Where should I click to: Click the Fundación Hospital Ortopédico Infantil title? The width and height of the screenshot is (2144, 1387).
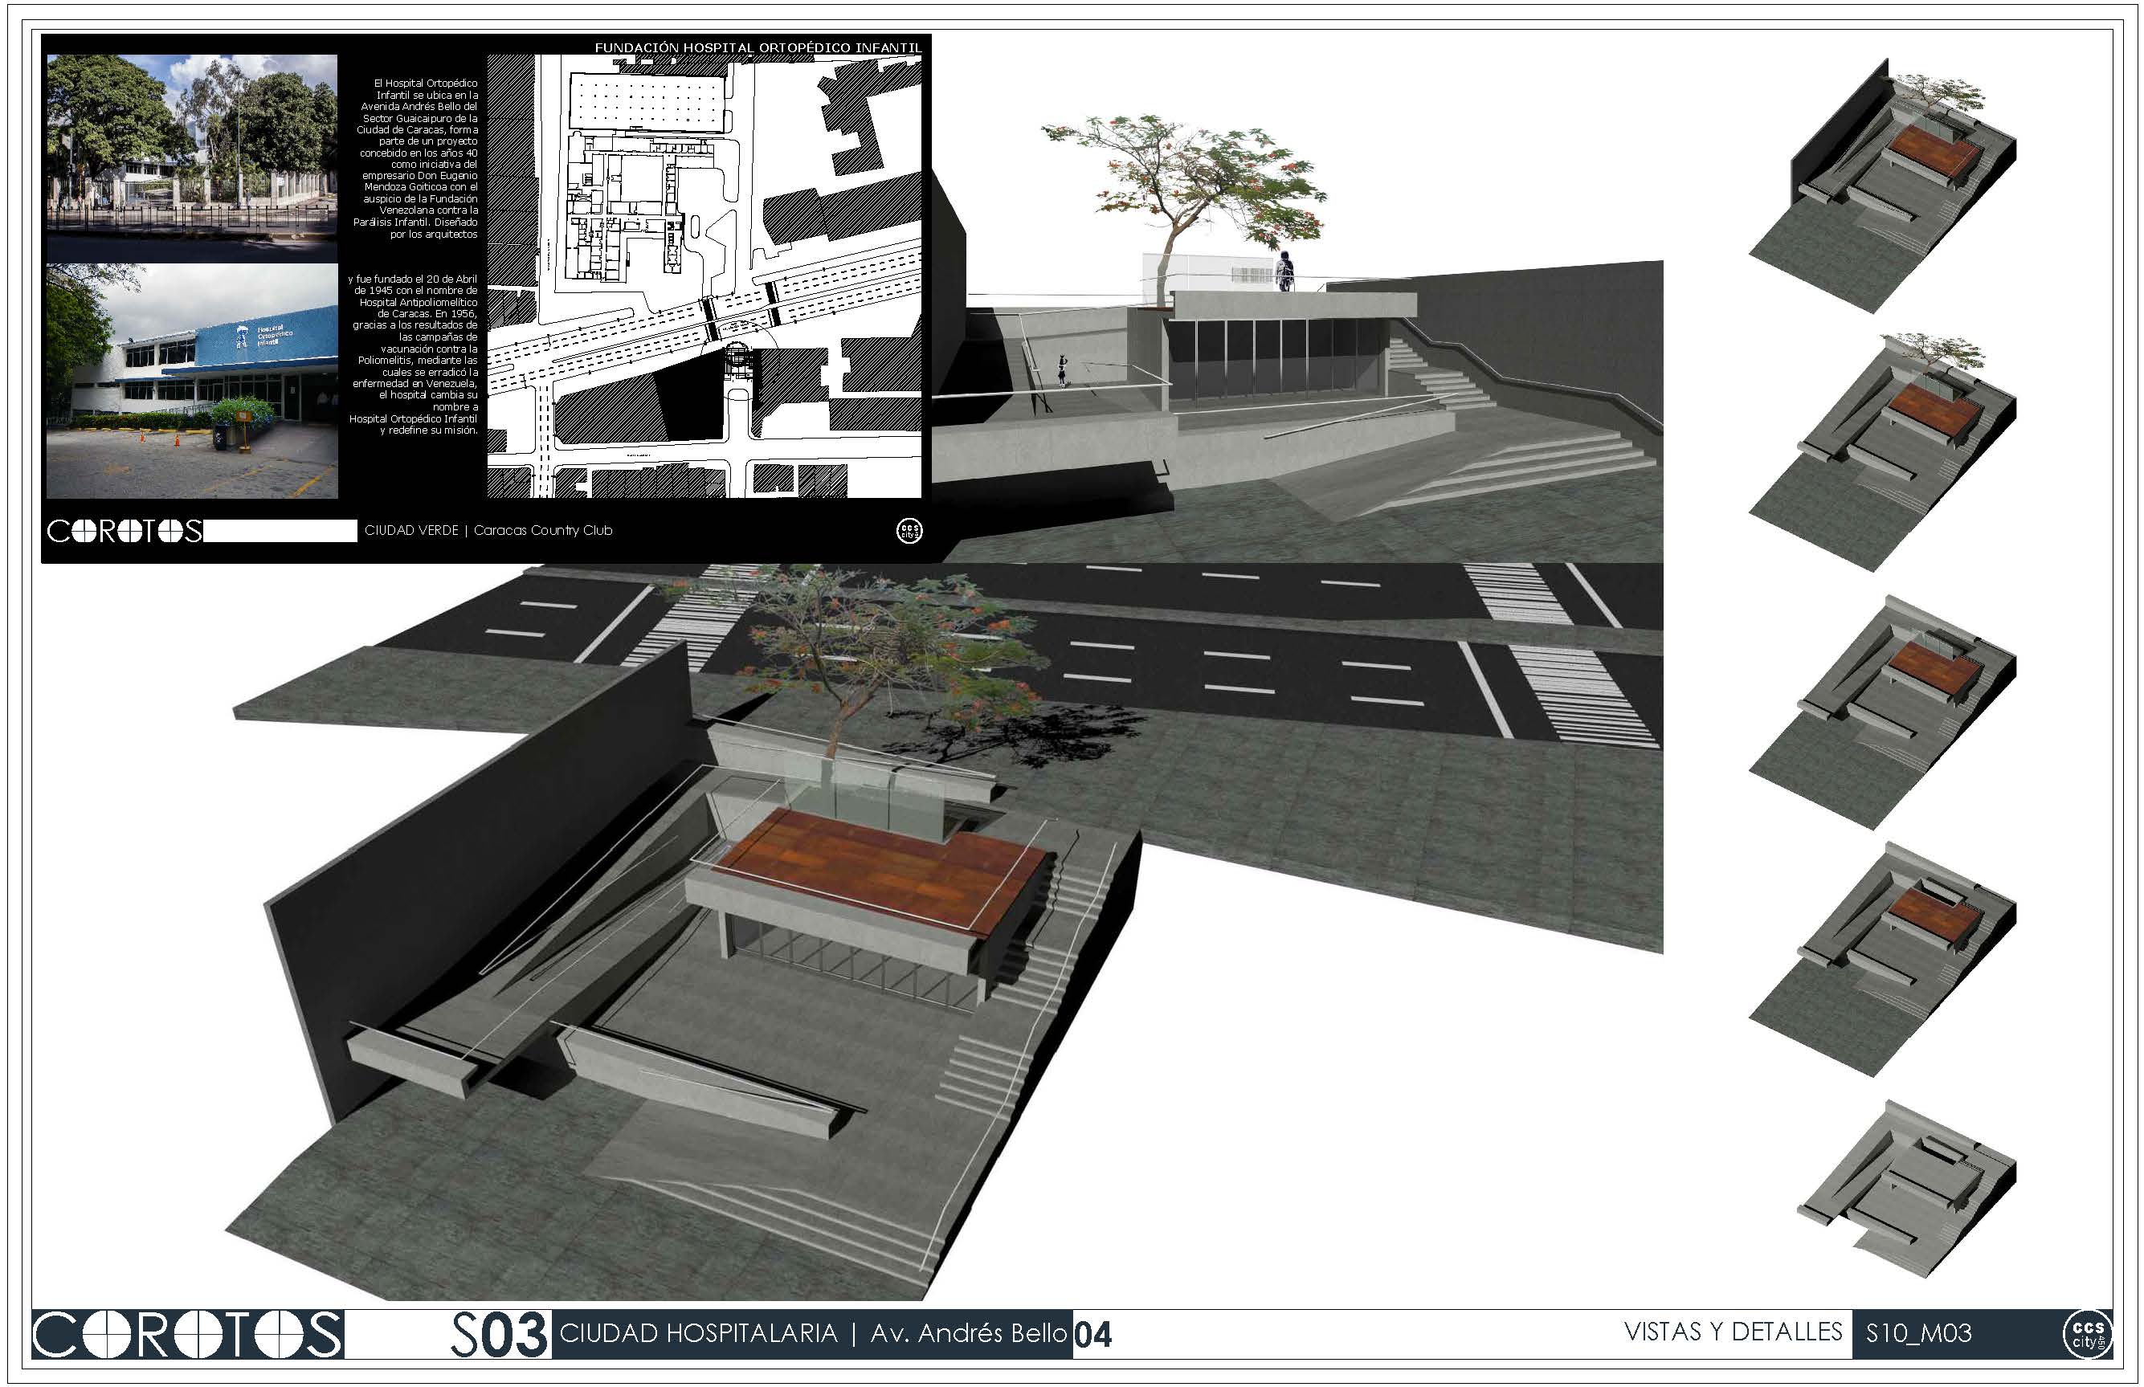(758, 47)
